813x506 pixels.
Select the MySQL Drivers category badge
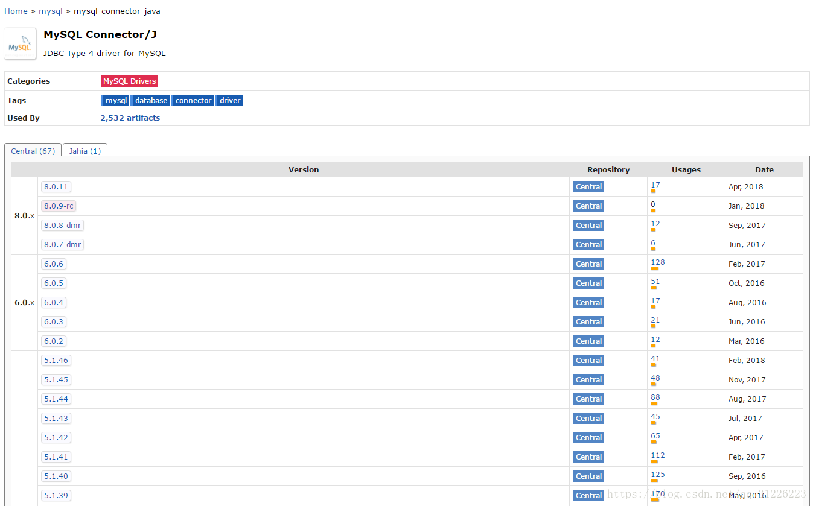[129, 81]
